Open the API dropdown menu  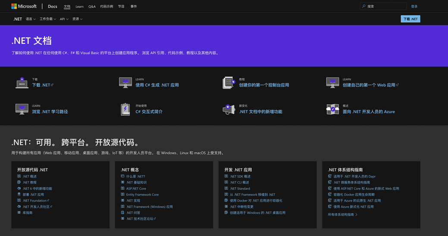point(64,19)
